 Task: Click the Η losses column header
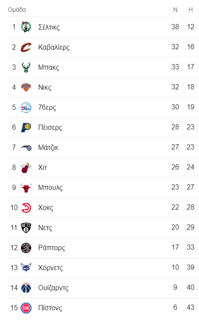coord(191,10)
